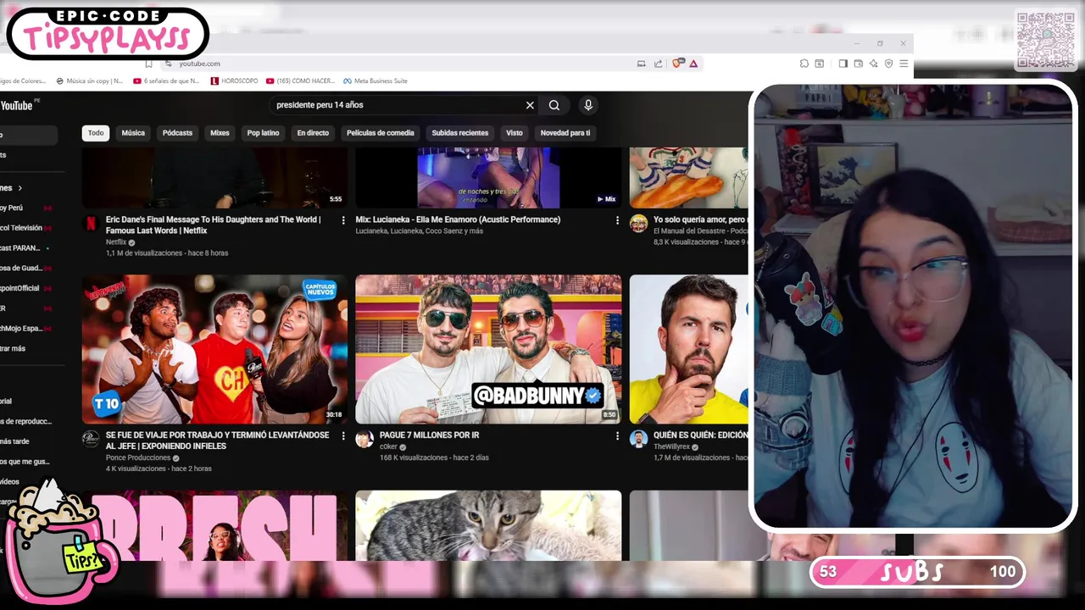
Task: Open El Manual del Desastre avatar
Action: (x=638, y=224)
